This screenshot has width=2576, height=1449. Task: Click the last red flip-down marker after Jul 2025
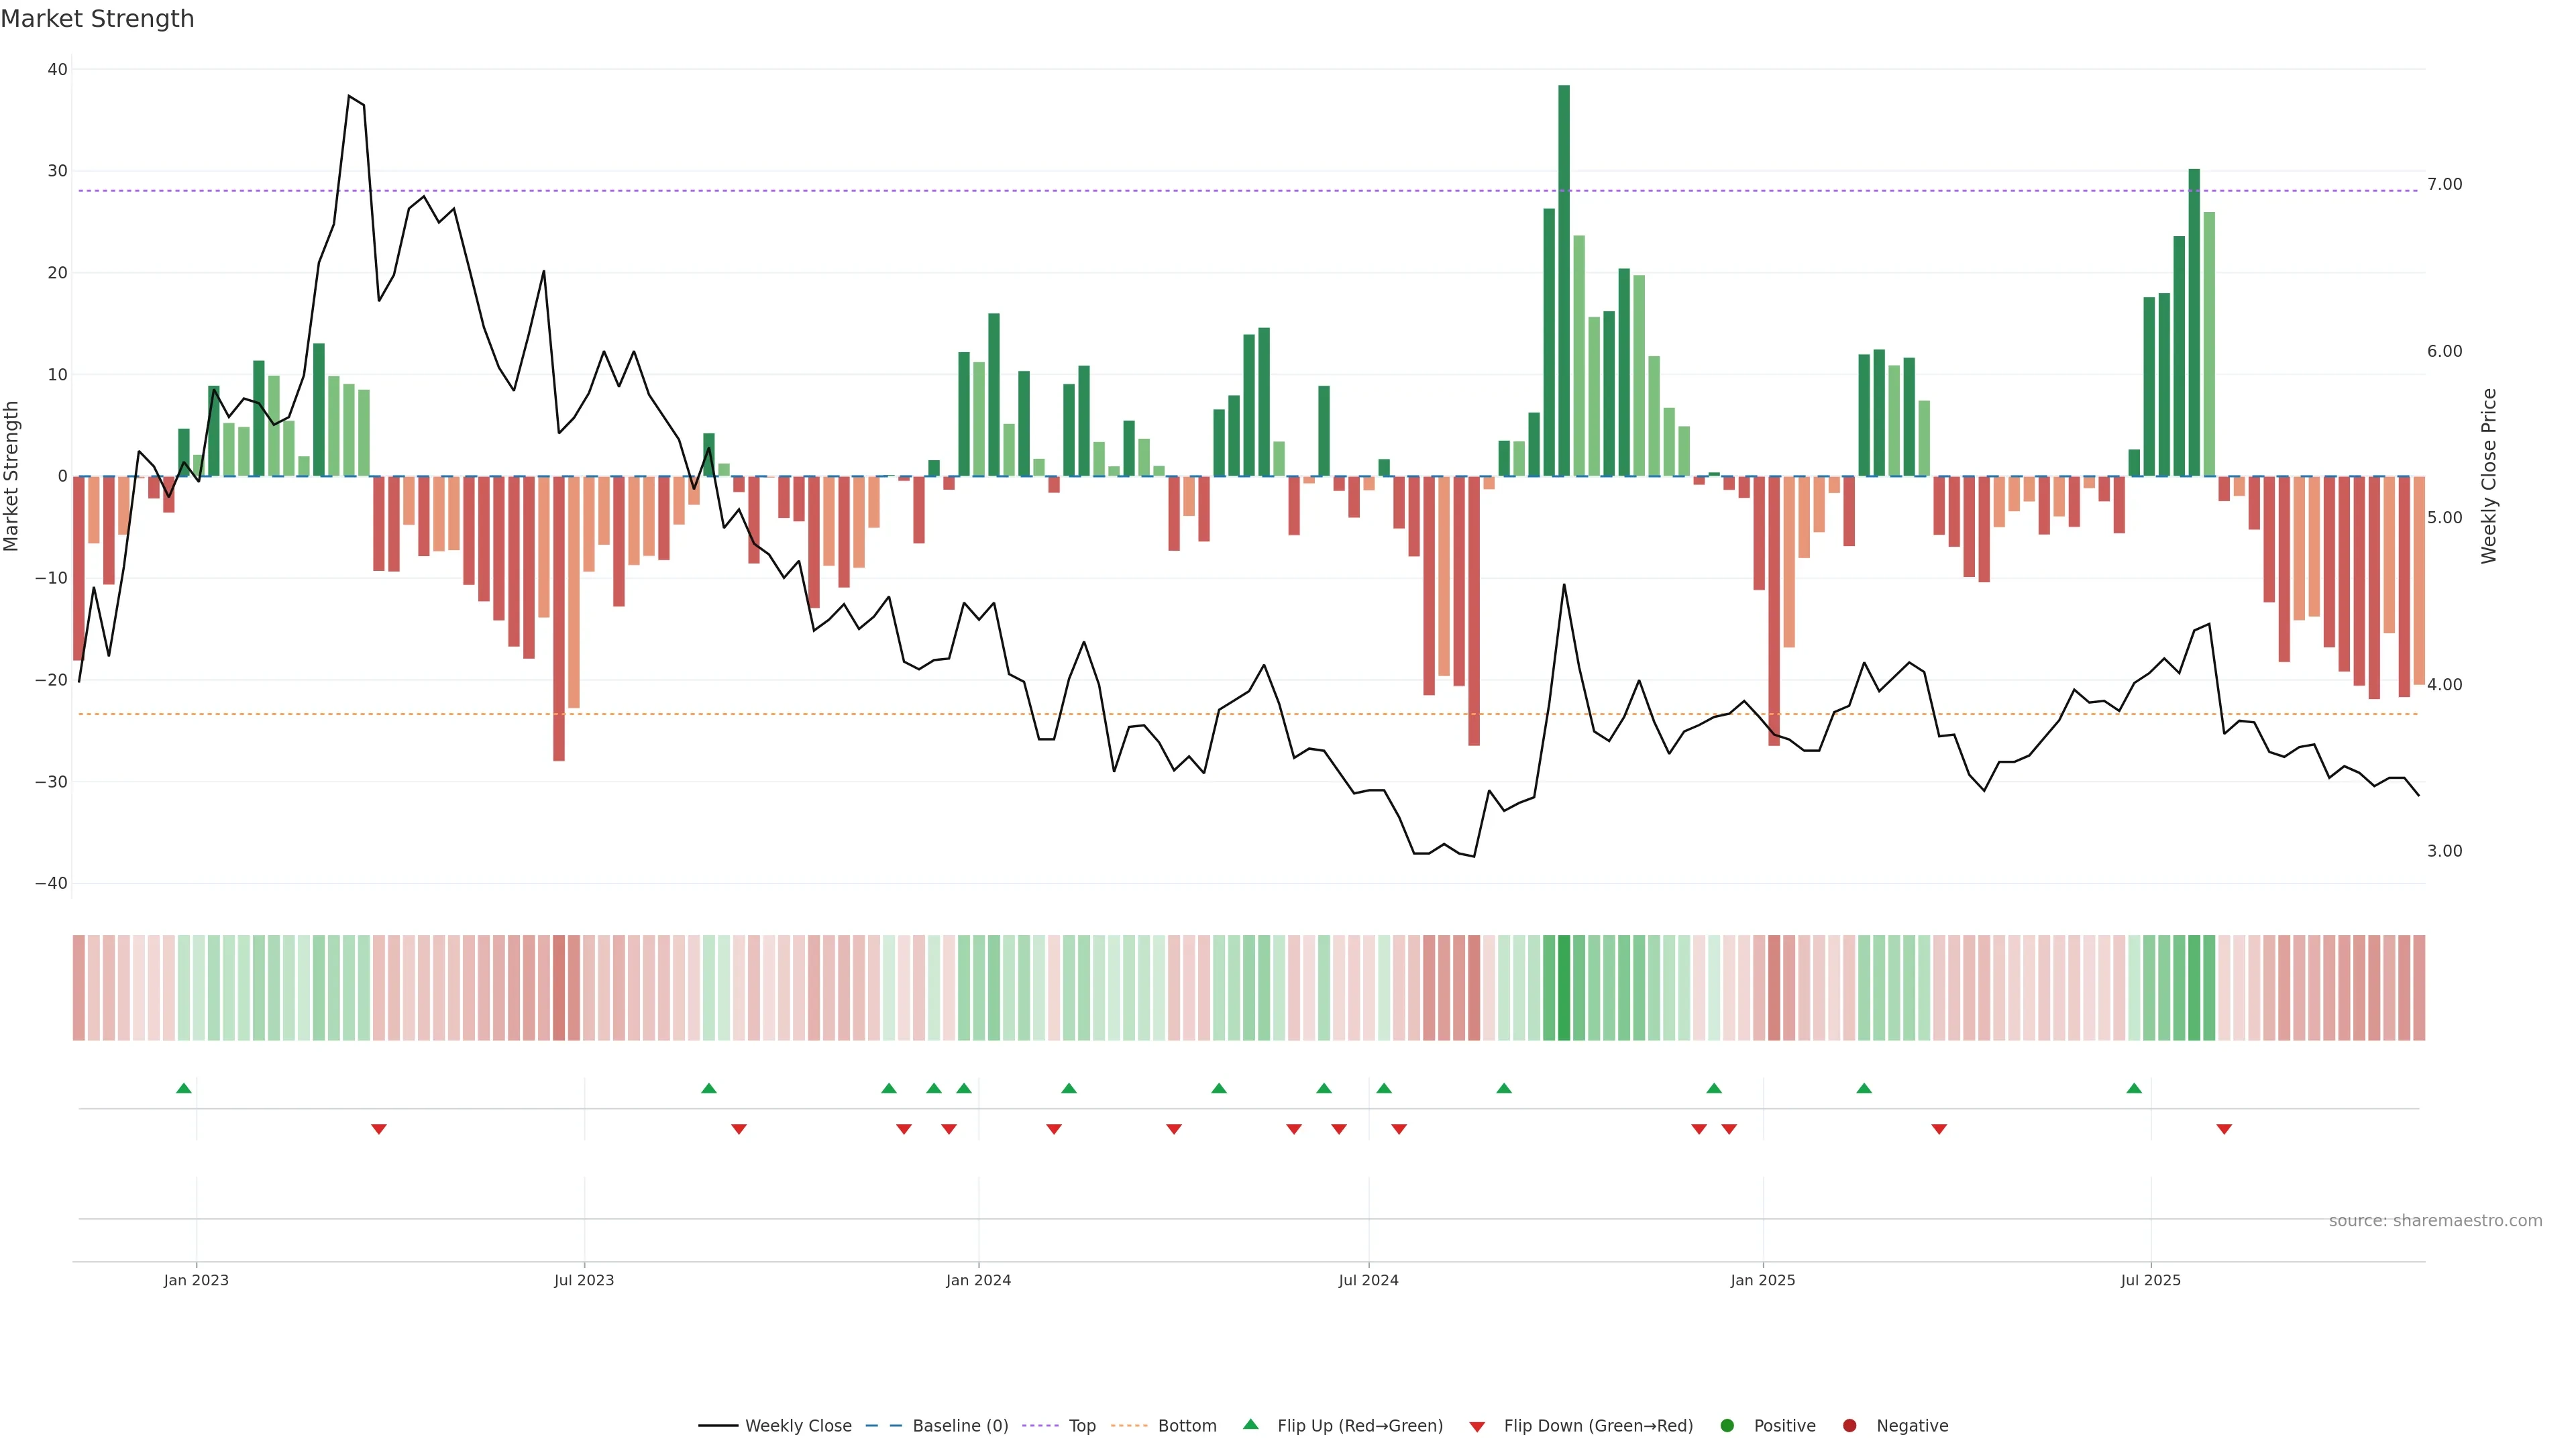click(x=2224, y=1129)
